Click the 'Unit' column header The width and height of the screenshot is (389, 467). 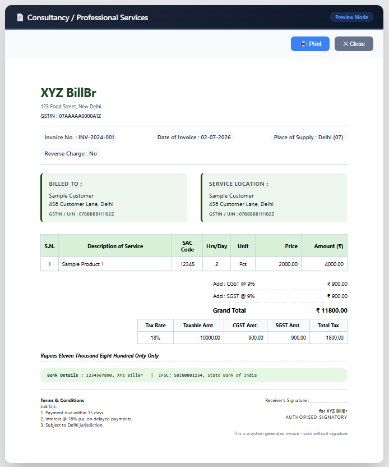243,246
